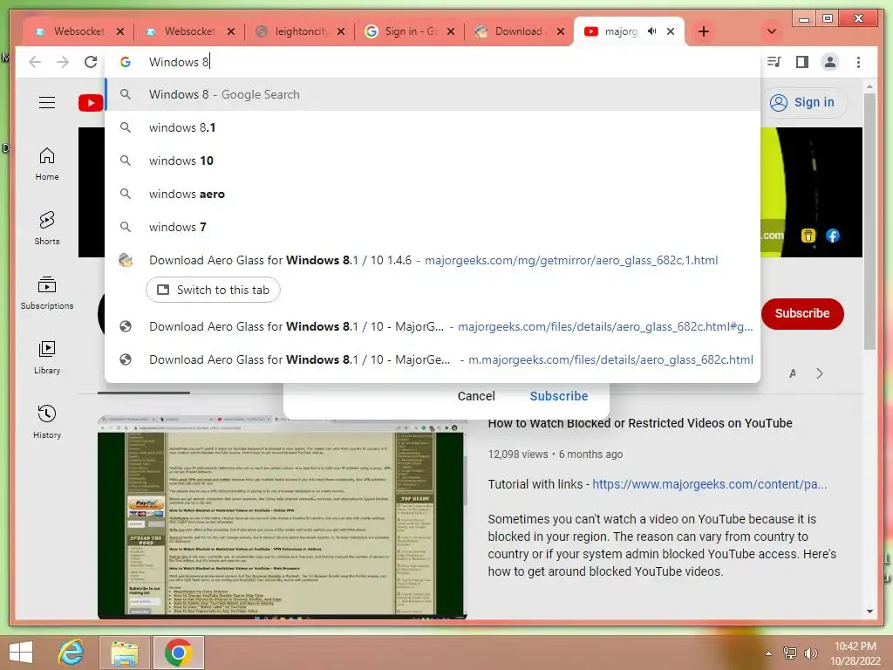
Task: Click the yellow shop icon on banner
Action: [808, 236]
